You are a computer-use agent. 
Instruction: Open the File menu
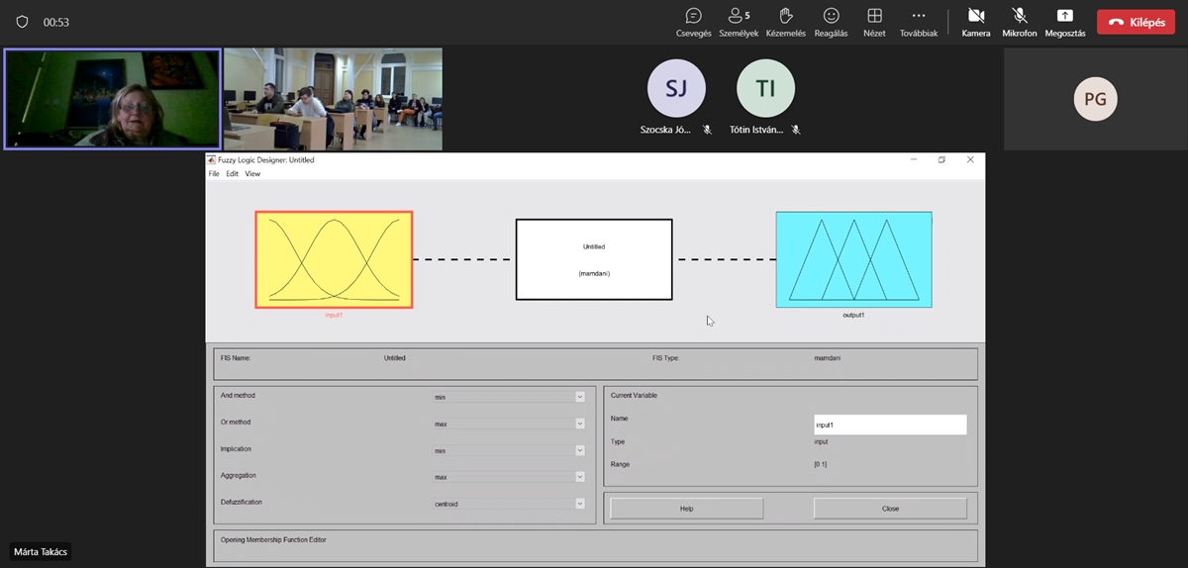[214, 174]
